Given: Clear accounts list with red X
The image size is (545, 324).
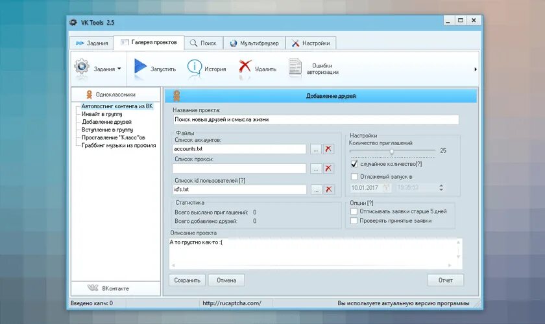Looking at the screenshot, I should tap(328, 149).
